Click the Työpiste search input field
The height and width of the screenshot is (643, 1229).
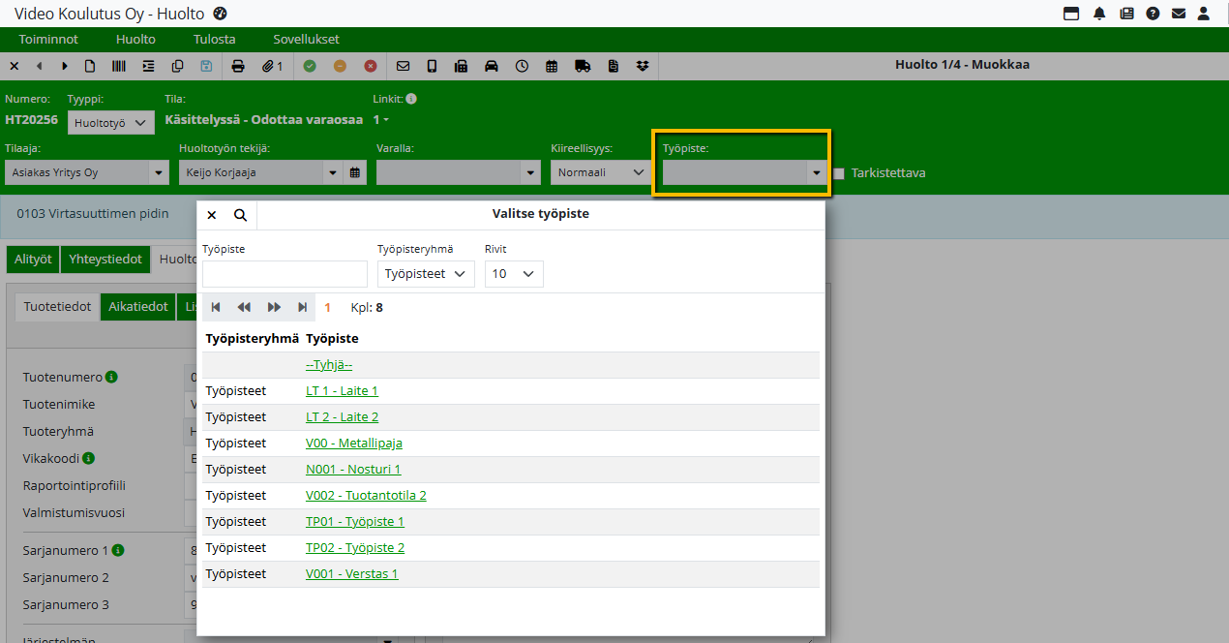click(285, 274)
